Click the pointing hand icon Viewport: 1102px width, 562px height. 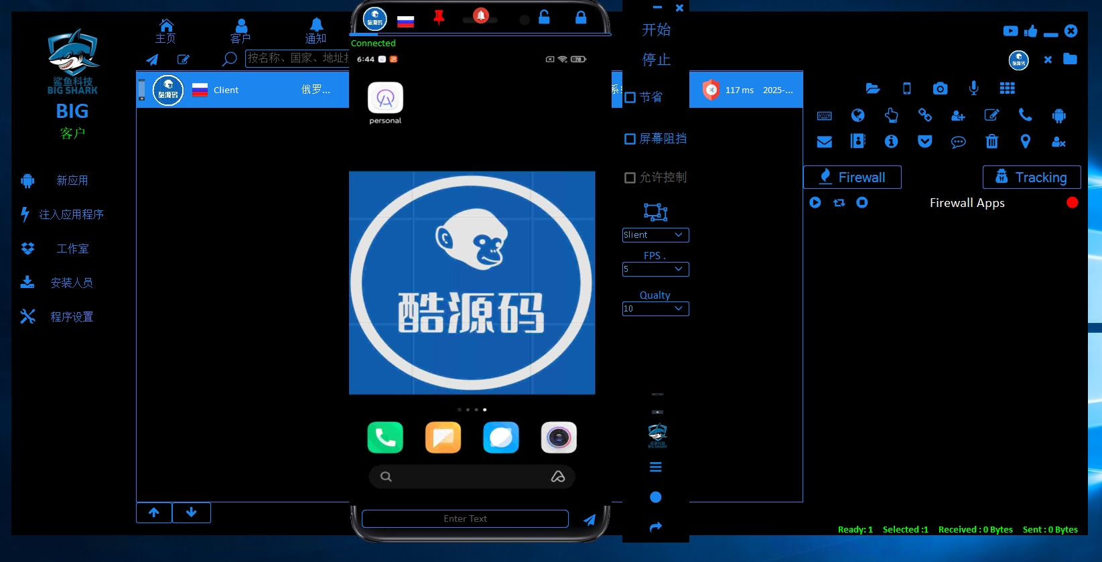tap(891, 115)
